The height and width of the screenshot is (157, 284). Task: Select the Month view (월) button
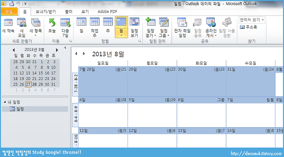coord(121,27)
